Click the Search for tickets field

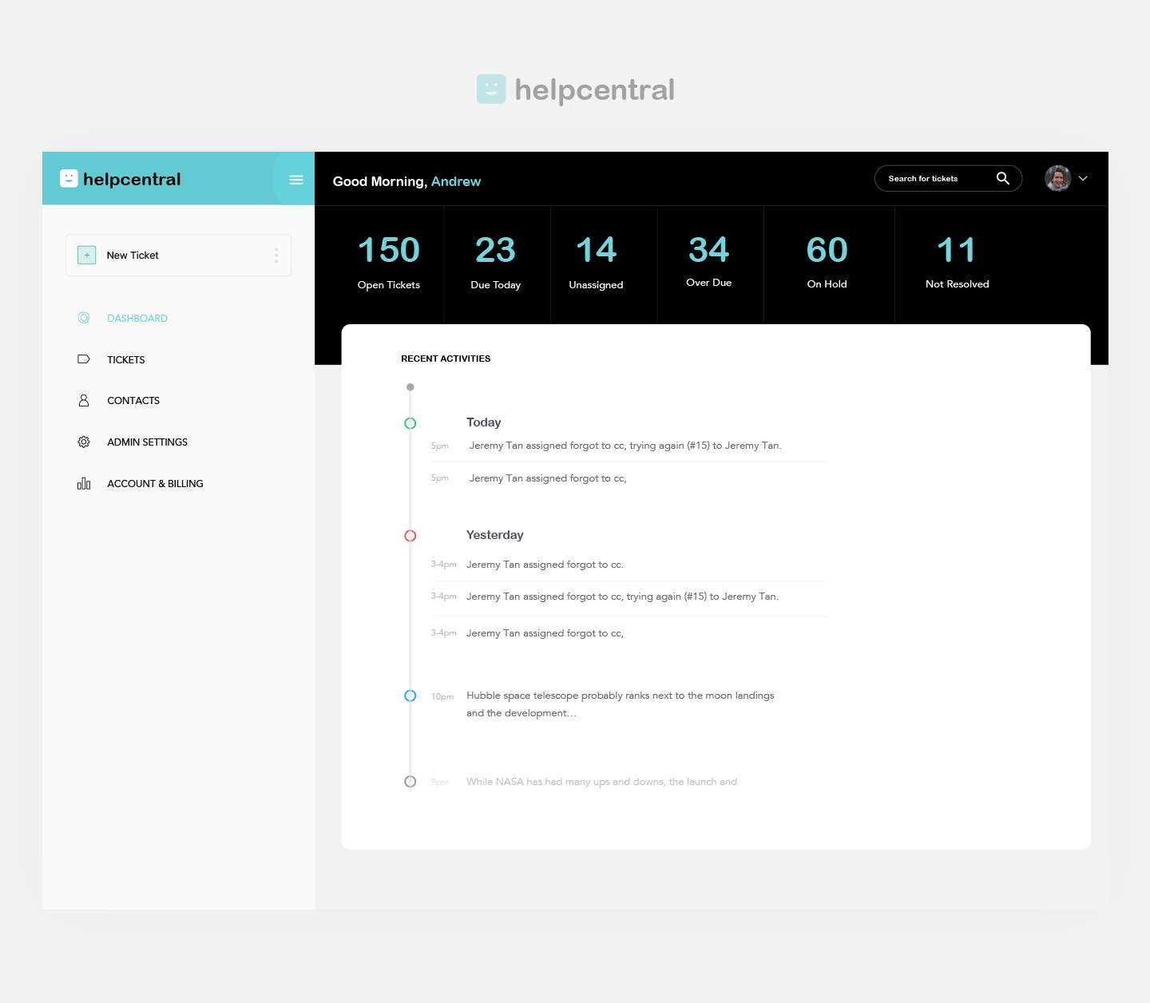948,179
